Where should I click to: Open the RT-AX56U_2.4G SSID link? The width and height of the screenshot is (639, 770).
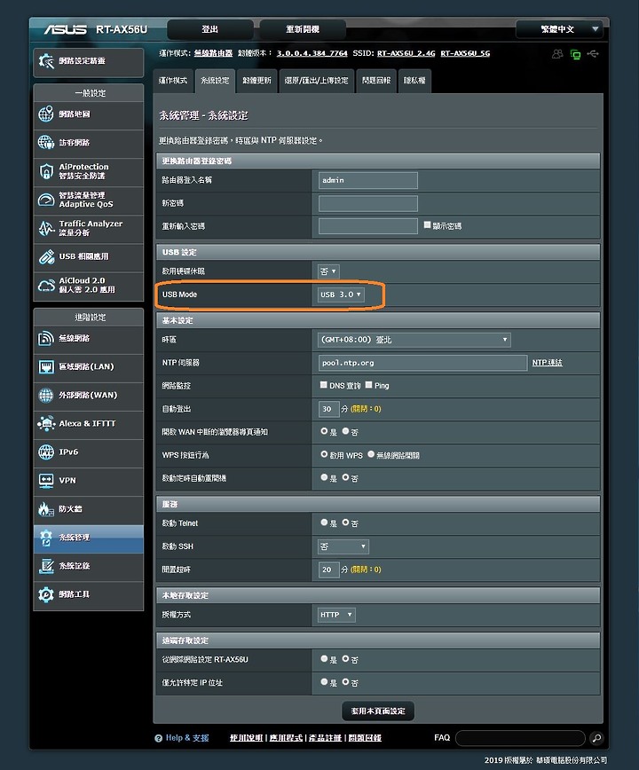point(406,53)
